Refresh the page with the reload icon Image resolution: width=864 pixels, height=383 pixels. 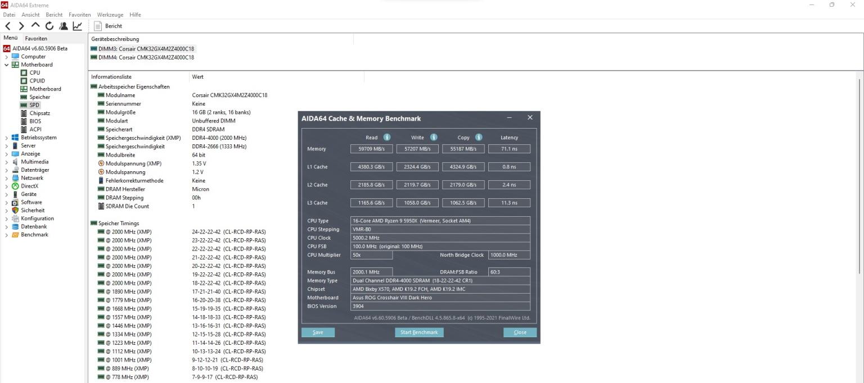pyautogui.click(x=49, y=26)
